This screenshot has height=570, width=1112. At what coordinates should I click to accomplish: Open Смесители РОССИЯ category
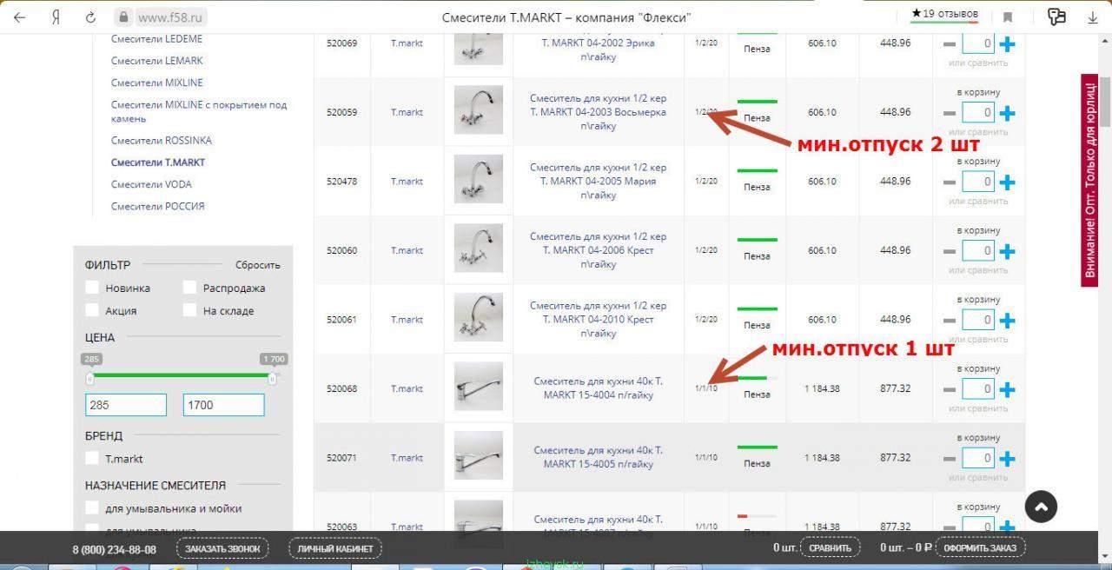(x=158, y=206)
